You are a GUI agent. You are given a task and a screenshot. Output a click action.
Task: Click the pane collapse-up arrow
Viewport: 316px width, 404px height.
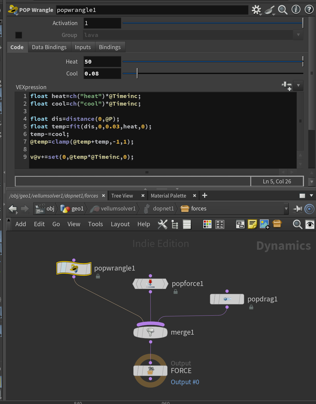[145, 189]
